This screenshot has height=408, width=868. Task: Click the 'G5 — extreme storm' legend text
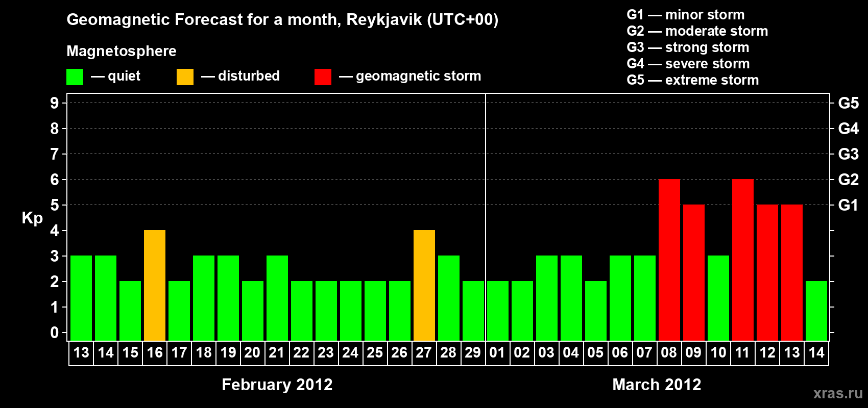693,80
